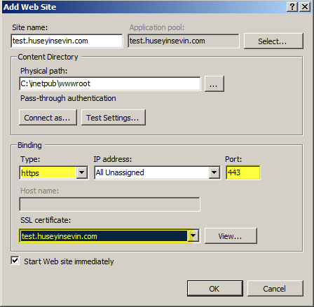Browse for physical path with ellipsis button
The width and height of the screenshot is (314, 307).
click(x=214, y=83)
